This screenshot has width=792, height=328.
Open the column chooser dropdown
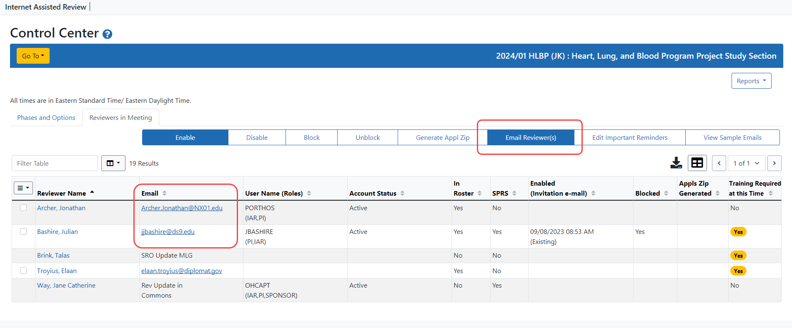[113, 163]
